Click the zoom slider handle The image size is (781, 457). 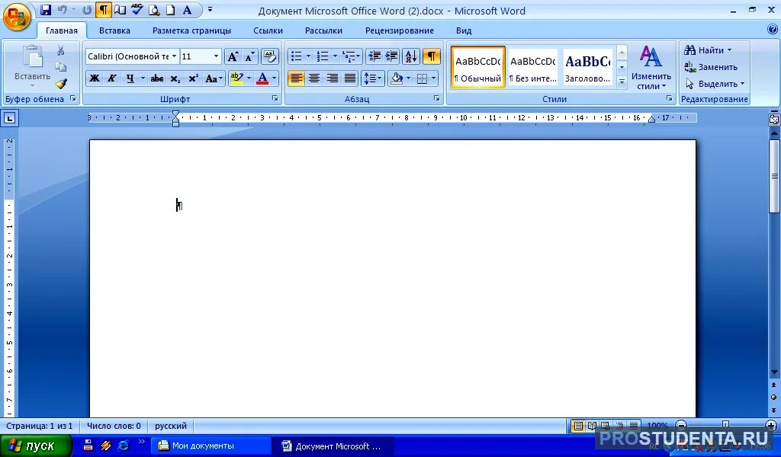pos(726,426)
